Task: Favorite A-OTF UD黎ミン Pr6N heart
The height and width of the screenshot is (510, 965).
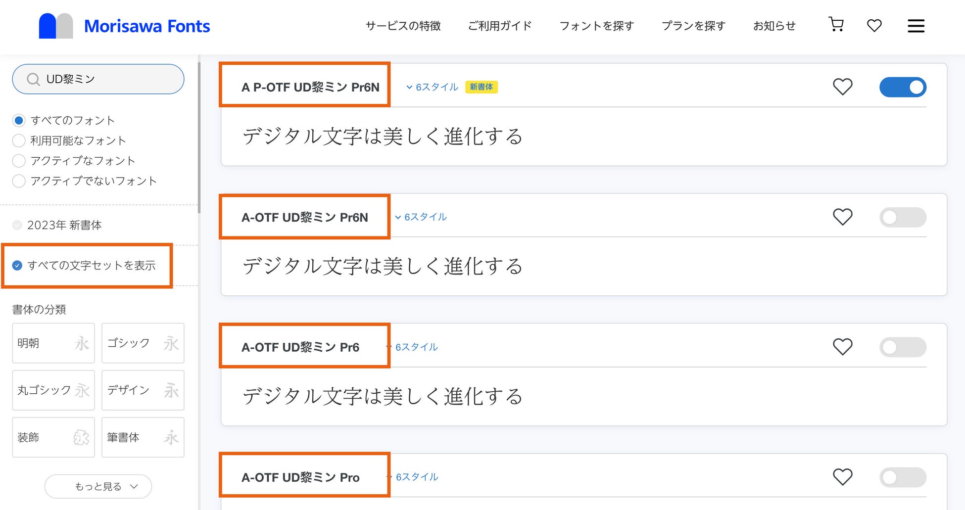Action: click(x=842, y=217)
